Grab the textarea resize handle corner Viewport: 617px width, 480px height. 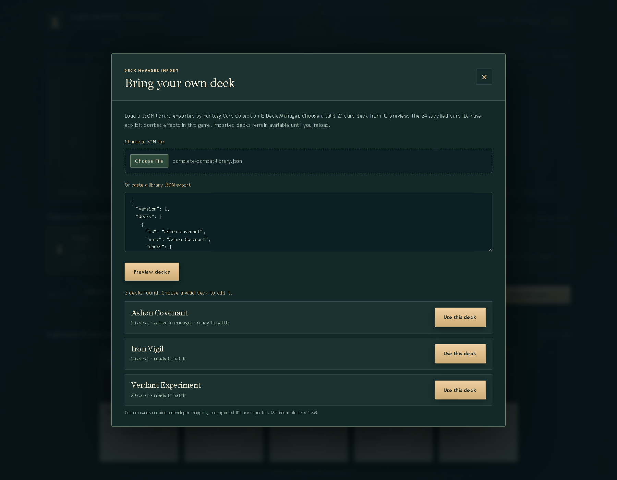490,250
